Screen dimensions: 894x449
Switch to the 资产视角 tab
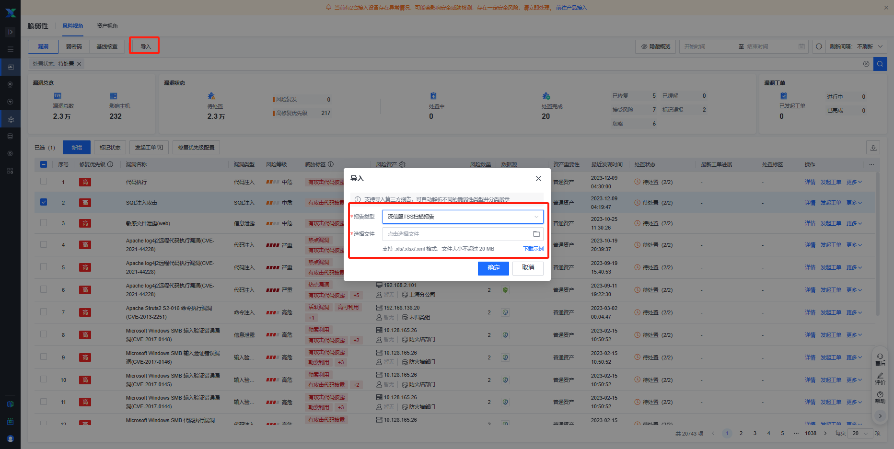point(107,26)
